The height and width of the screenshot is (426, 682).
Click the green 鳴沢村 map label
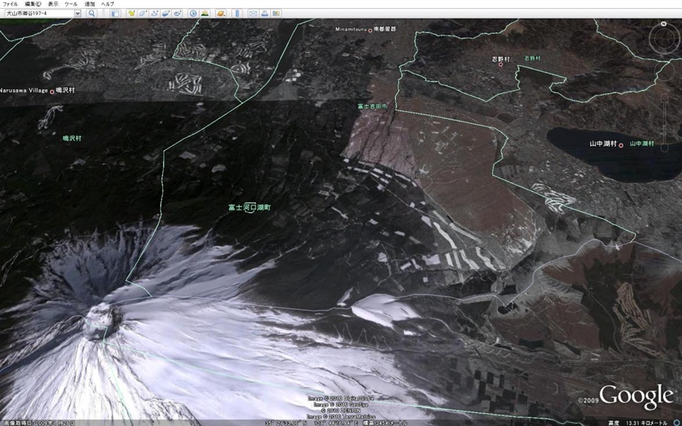(72, 138)
